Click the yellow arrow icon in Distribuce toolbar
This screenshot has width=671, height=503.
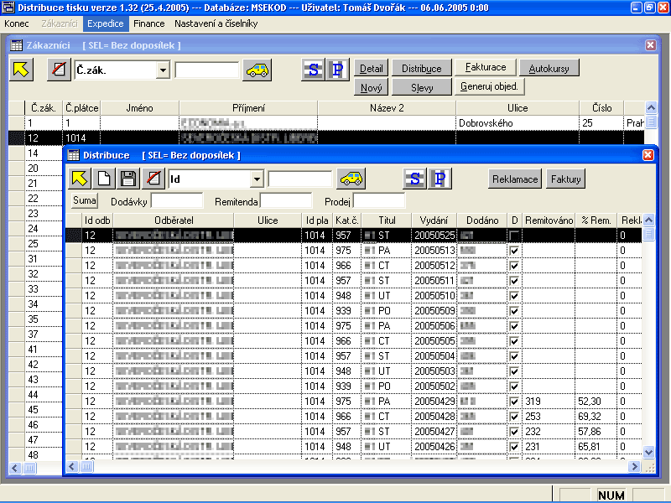79,179
